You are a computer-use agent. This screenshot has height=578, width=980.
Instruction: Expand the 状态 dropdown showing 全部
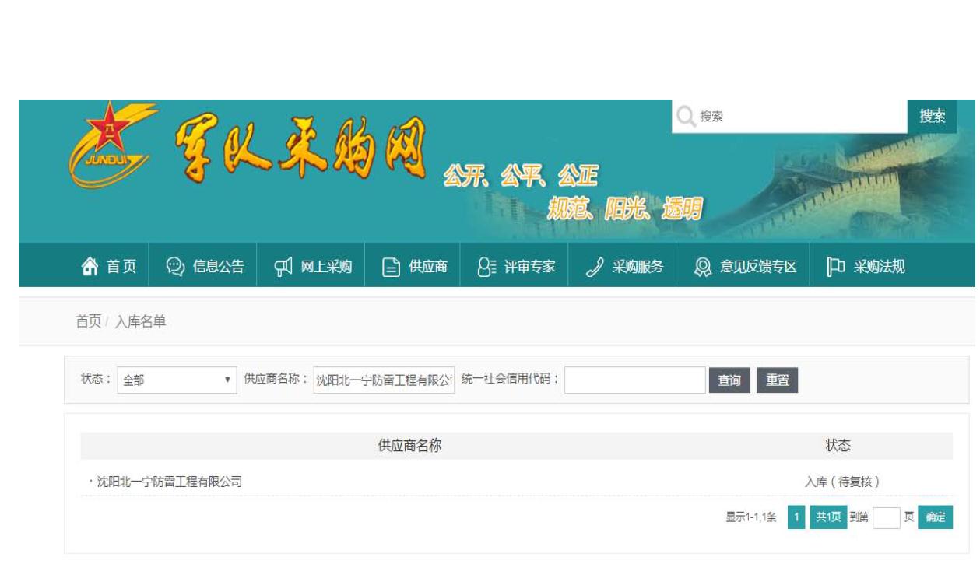click(x=177, y=380)
